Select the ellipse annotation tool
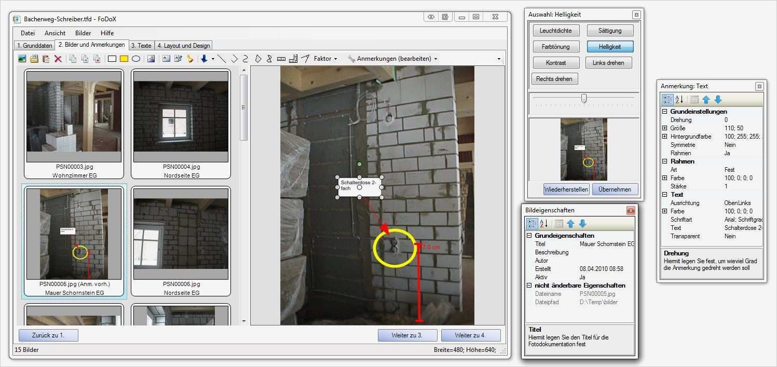 (136, 59)
